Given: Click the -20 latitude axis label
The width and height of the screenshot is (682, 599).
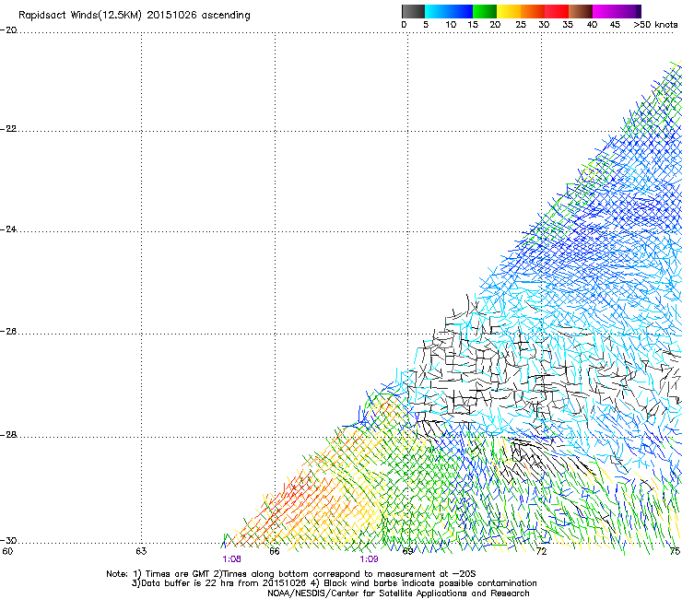Looking at the screenshot, I should point(8,30).
